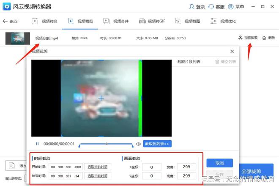
Task: Switch to the 视频转换 tab
Action: pyautogui.click(x=44, y=21)
